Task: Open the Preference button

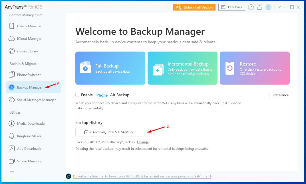Action: 280,95
